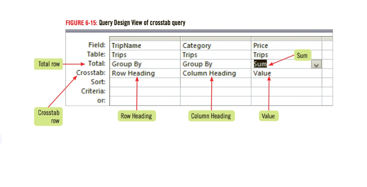Click the Crosstab row callout label

[48, 117]
